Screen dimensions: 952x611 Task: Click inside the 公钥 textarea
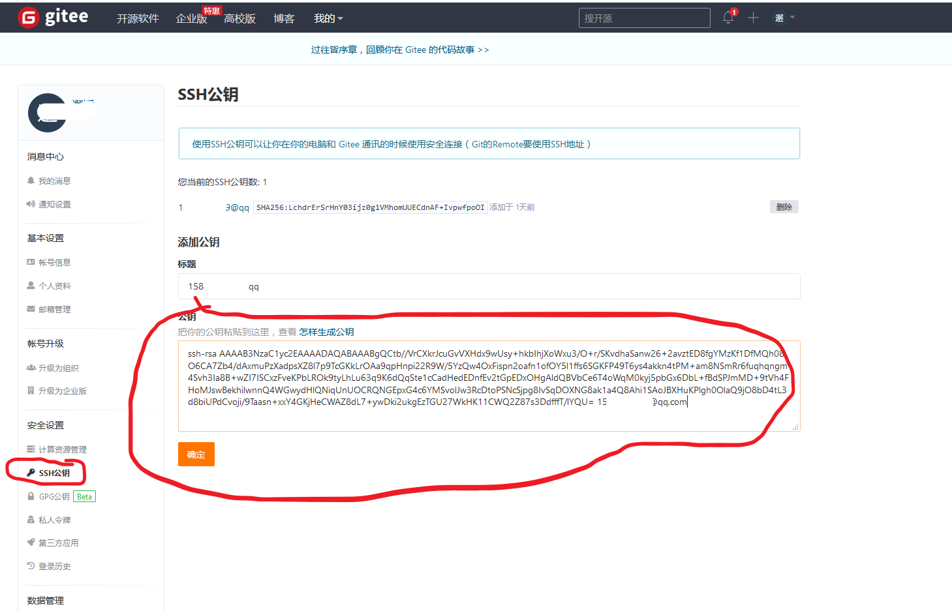pyautogui.click(x=489, y=386)
